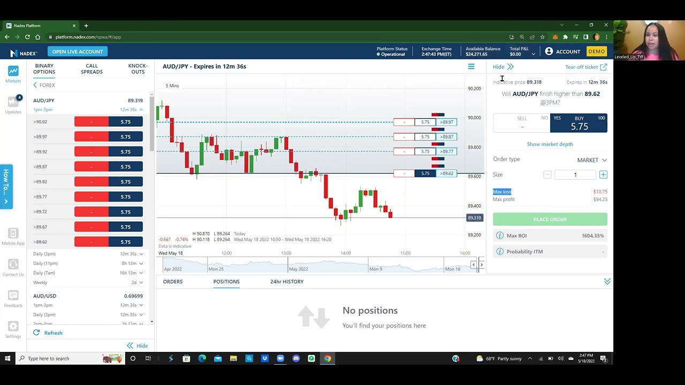
Task: Expand AUD/USD Daily (3pm) contracts
Action: [x=141, y=314]
